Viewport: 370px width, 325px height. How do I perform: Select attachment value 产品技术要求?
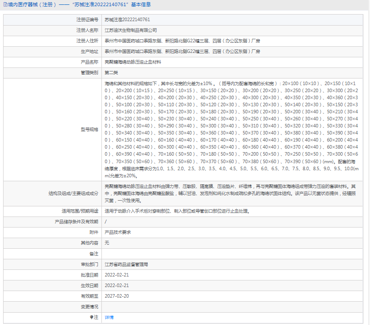pos(118,232)
